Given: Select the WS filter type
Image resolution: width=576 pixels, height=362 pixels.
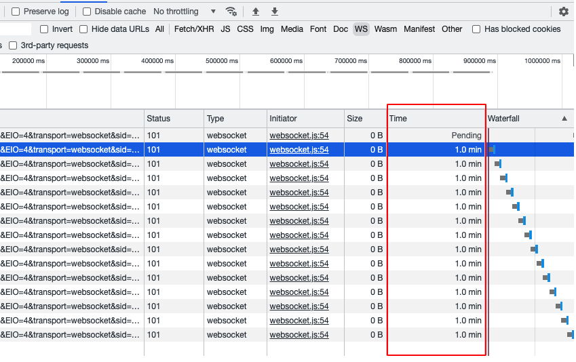Looking at the screenshot, I should tap(361, 29).
